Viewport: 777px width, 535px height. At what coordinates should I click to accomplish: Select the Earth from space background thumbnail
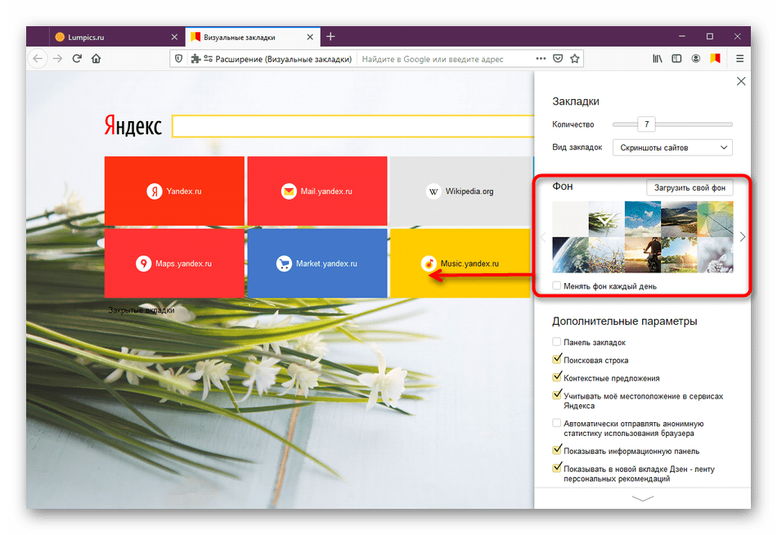tap(570, 255)
